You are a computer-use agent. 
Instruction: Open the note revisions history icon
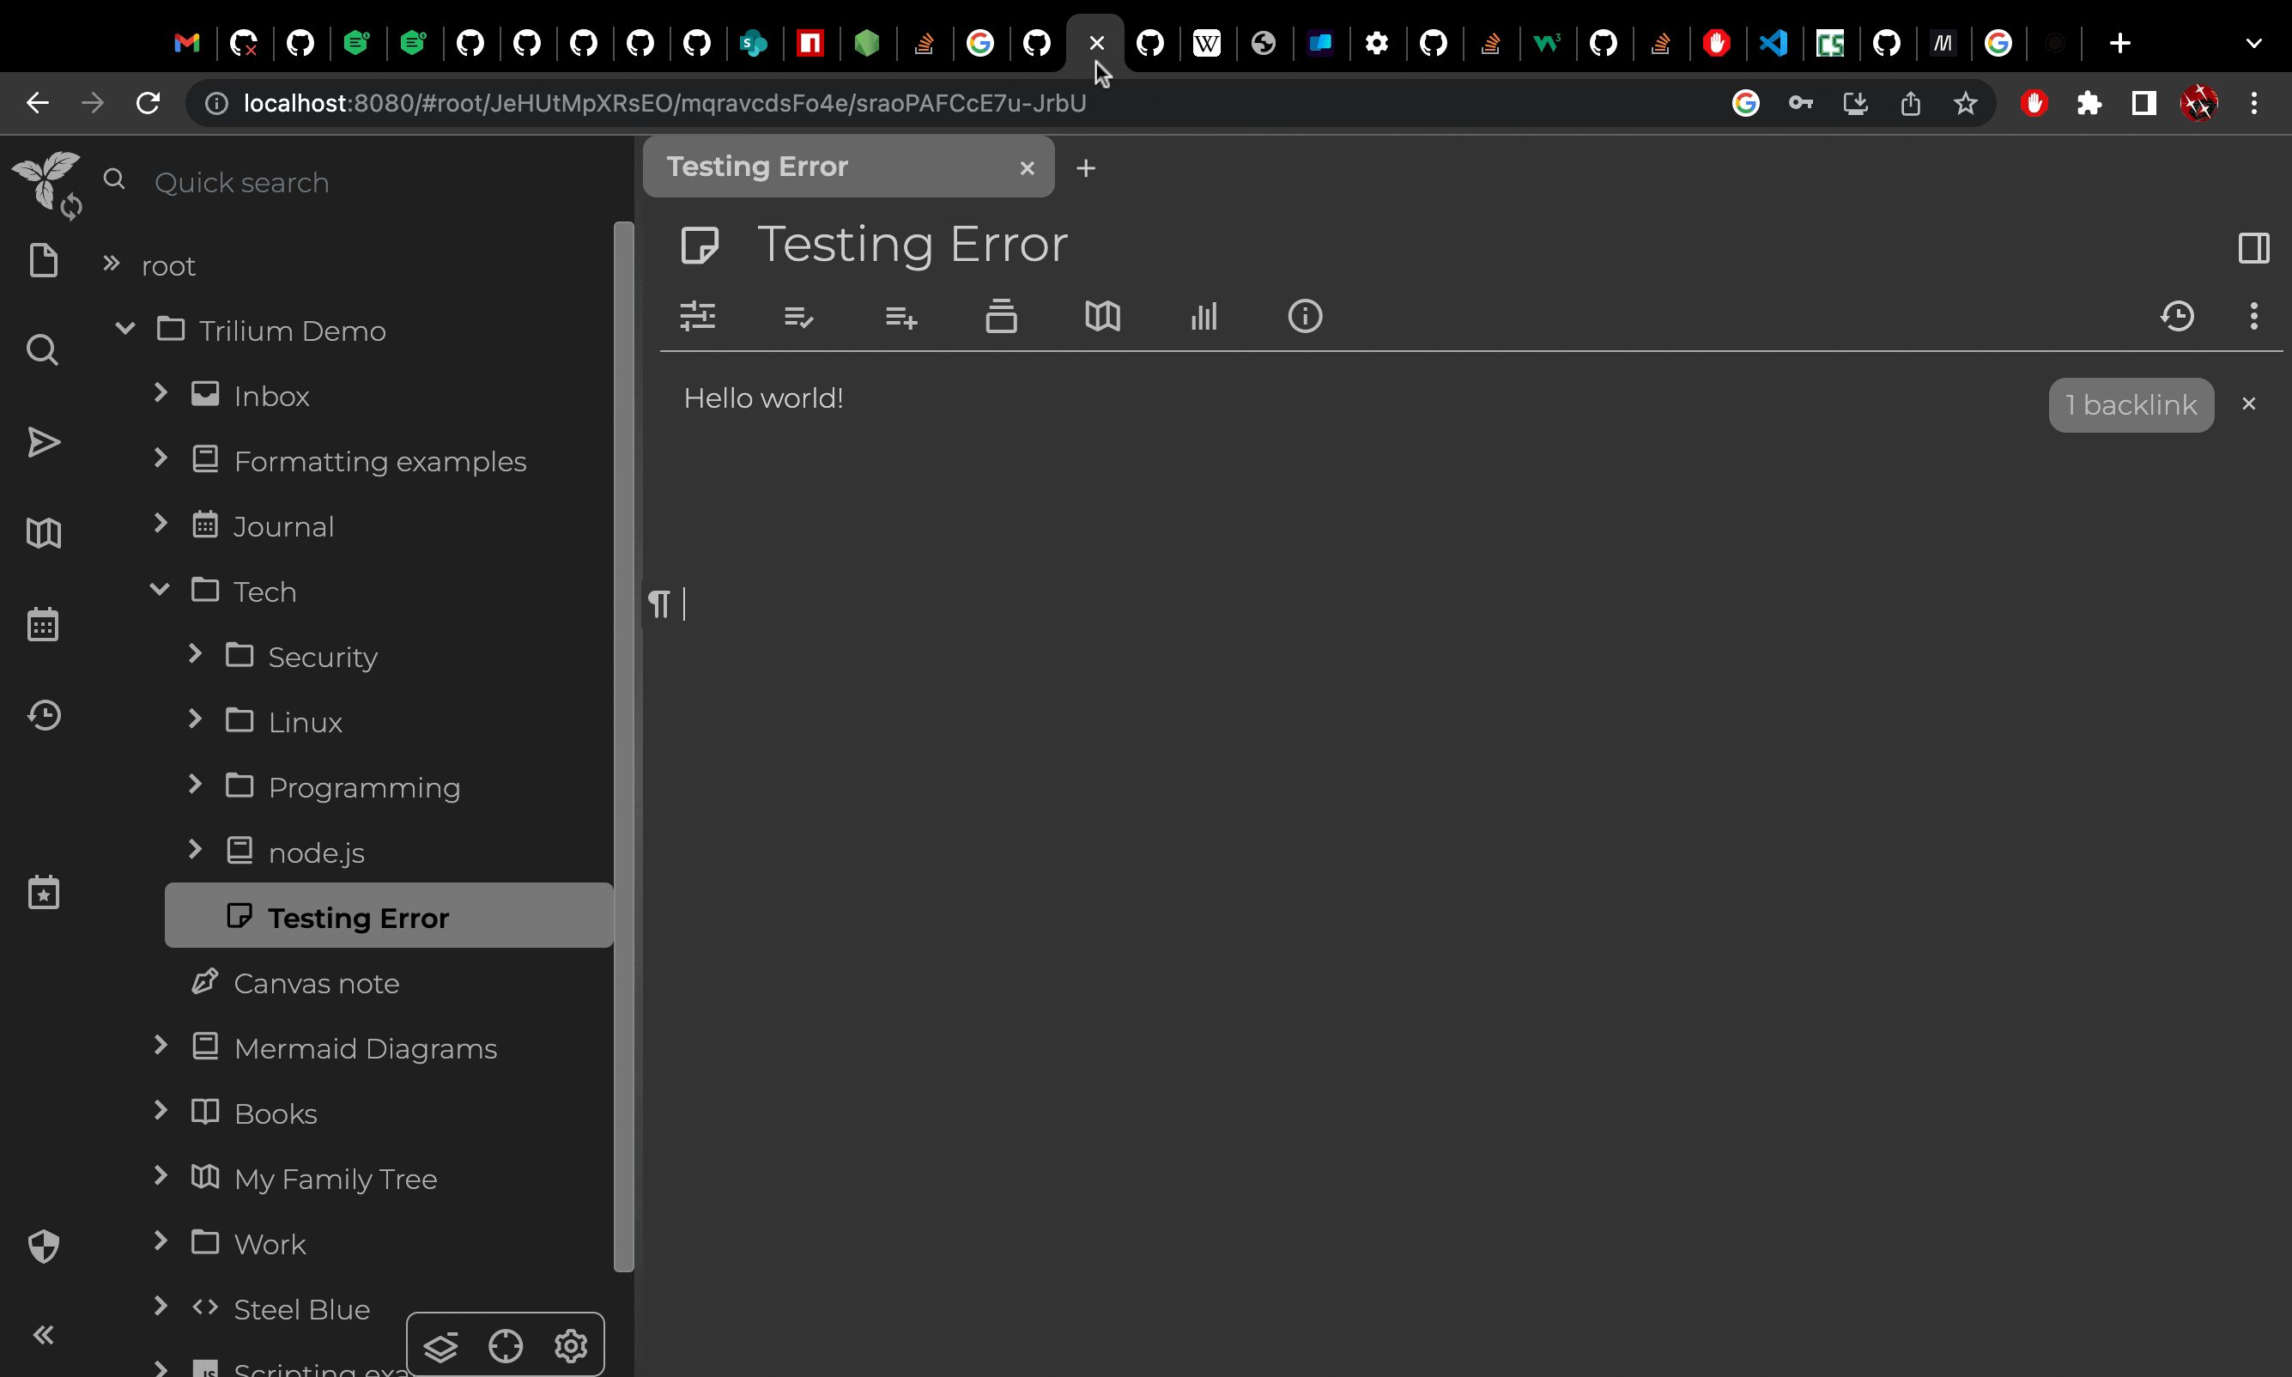tap(2175, 317)
